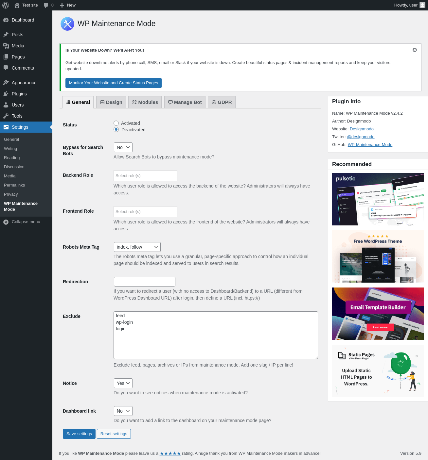Open the Dashboard link dropdown

click(x=123, y=411)
